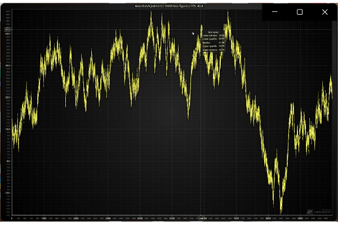Image resolution: width=338 pixels, height=225 pixels.
Task: Click the 8000 tick on the X axis
Action: coord(268,218)
